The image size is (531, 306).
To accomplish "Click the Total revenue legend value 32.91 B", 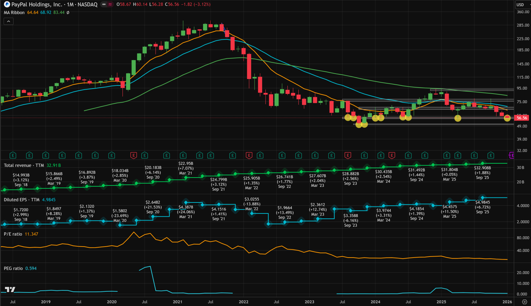I will [x=54, y=165].
